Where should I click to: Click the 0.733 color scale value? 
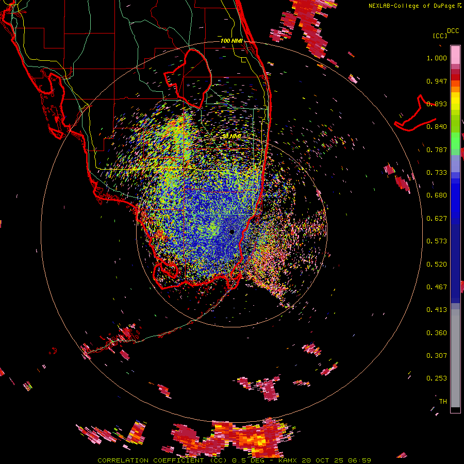(x=437, y=173)
